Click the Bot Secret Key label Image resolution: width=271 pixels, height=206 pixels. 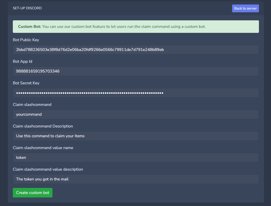click(26, 83)
